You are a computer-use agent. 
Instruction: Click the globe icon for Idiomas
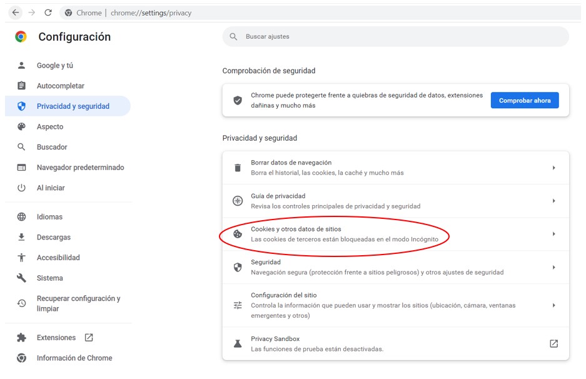tap(21, 217)
